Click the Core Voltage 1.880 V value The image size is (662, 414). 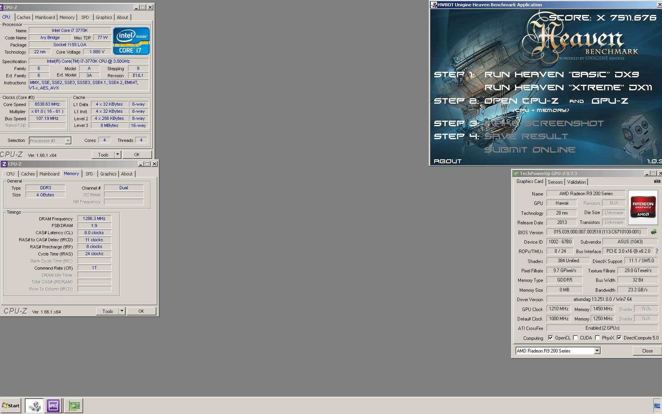[x=97, y=52]
